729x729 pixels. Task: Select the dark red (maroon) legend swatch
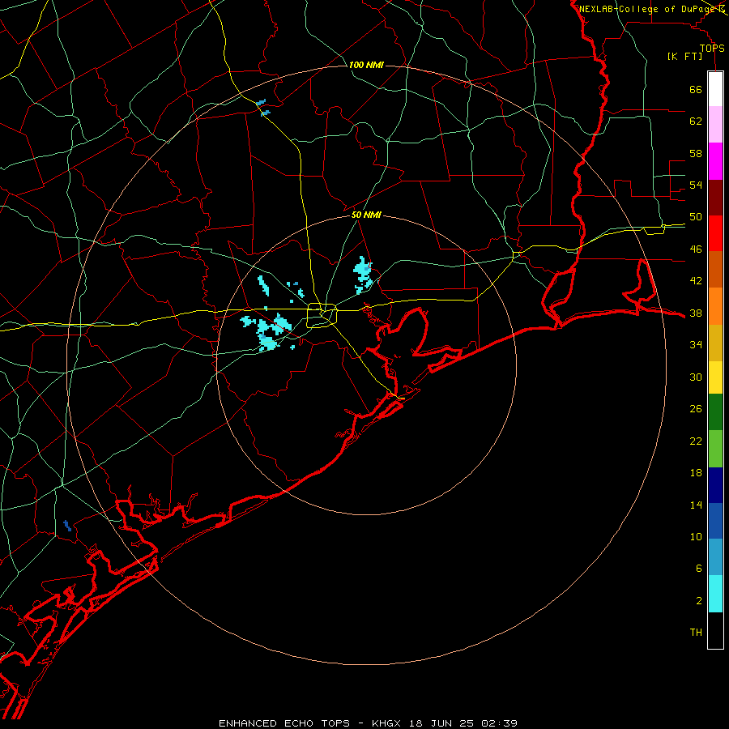pos(715,198)
